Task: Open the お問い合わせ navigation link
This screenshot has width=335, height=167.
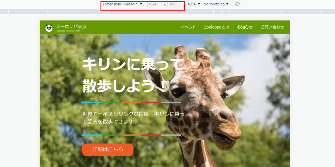Action: (272, 27)
